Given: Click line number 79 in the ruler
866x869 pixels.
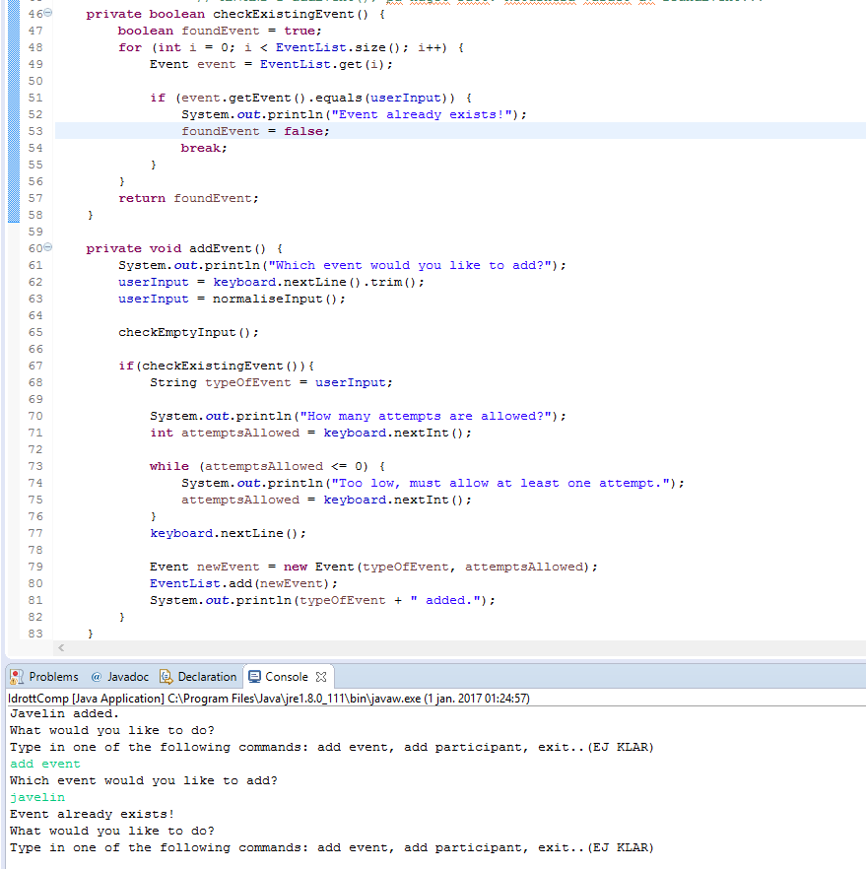Looking at the screenshot, I should pyautogui.click(x=34, y=566).
